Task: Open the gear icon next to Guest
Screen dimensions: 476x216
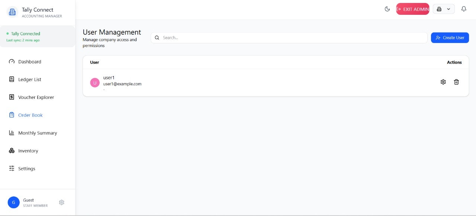Action: (x=62, y=202)
